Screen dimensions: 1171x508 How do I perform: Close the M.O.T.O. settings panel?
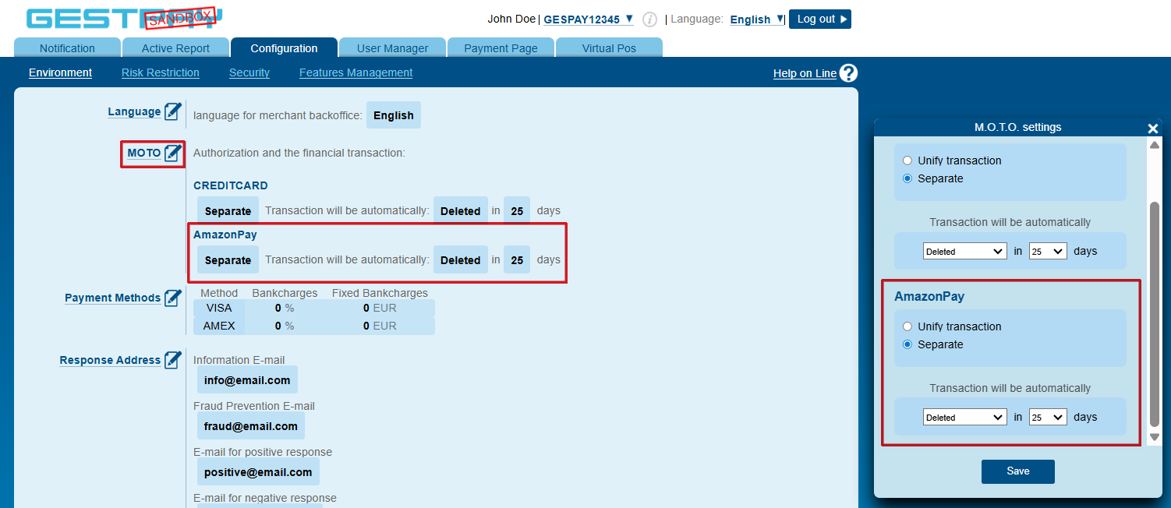tap(1153, 129)
